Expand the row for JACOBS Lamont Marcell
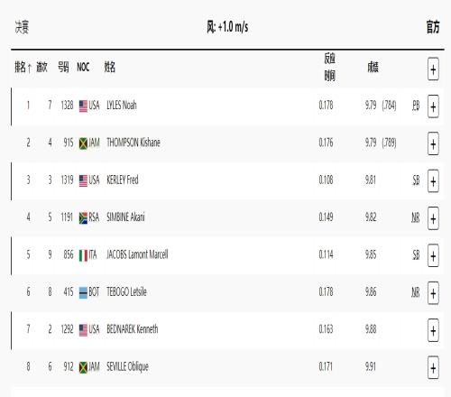This screenshot has width=451, height=397. click(433, 255)
